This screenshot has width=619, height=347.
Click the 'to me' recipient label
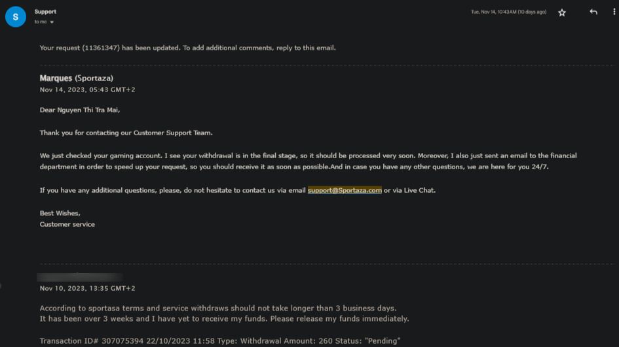coord(40,22)
